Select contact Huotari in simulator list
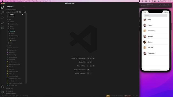173x97 pixels. pos(155,25)
